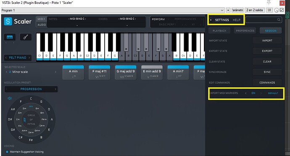
Task: Open the Felt Piano instrument selector
Action: [18, 58]
